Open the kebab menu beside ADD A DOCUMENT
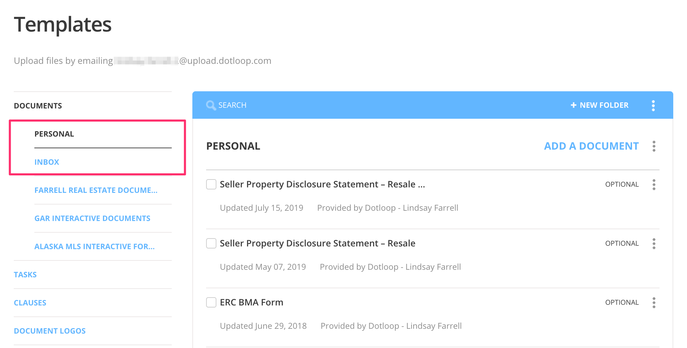The width and height of the screenshot is (687, 348). [x=654, y=146]
